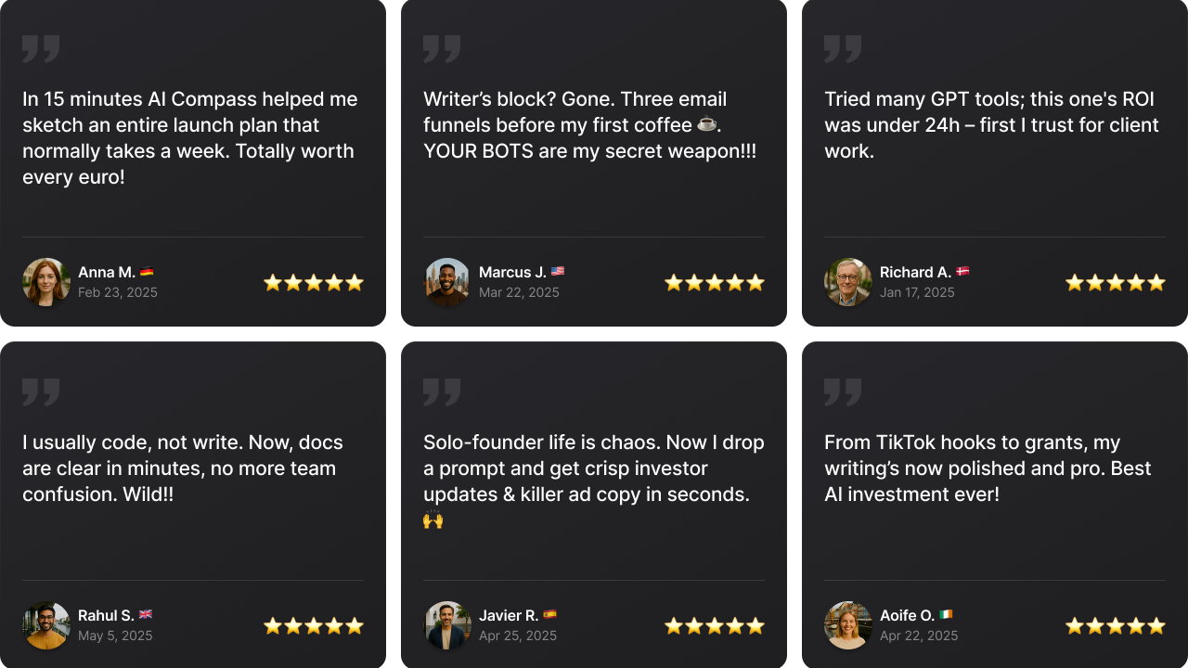Screen dimensions: 1188x668
Task: Click the TikTok hooks testimonial text
Action: tap(988, 469)
